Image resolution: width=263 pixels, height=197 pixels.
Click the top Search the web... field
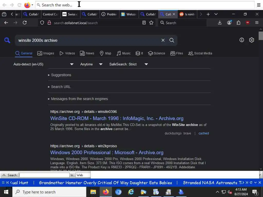145,5
